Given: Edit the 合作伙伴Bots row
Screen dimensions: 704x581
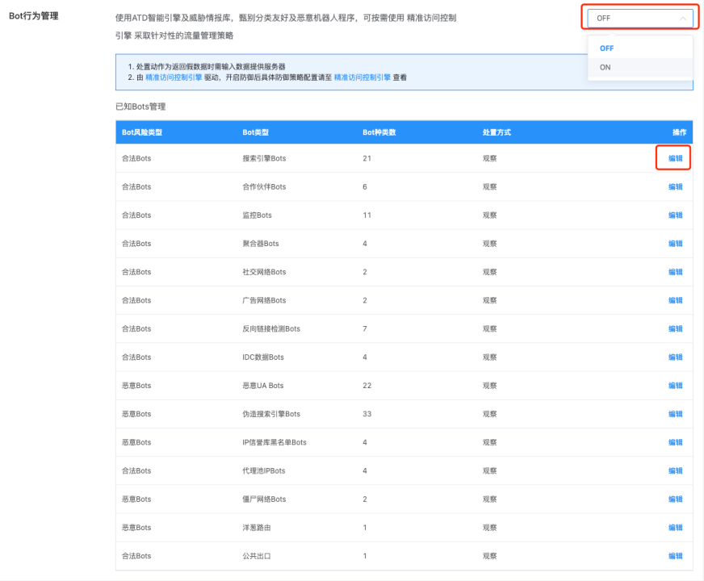Looking at the screenshot, I should coord(675,186).
